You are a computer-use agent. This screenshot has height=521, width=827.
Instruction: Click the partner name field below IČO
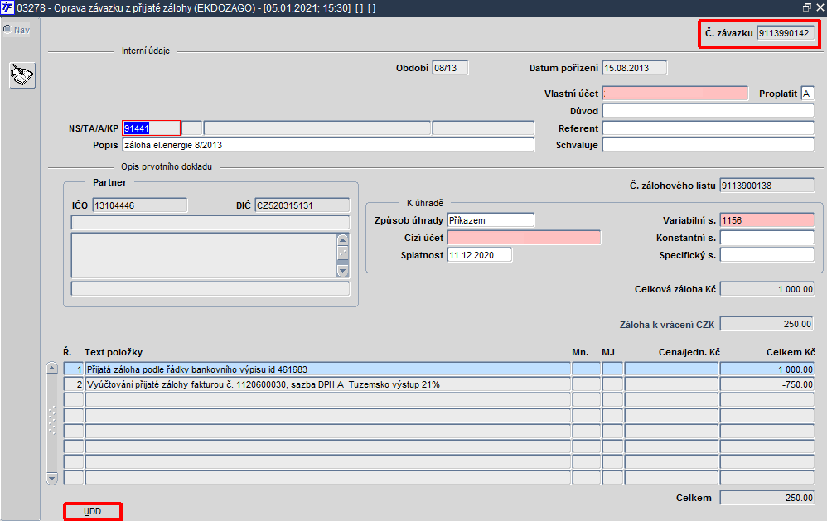pyautogui.click(x=210, y=222)
